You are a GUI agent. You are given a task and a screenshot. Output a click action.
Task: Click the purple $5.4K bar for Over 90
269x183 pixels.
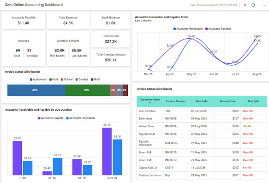(x=107, y=151)
